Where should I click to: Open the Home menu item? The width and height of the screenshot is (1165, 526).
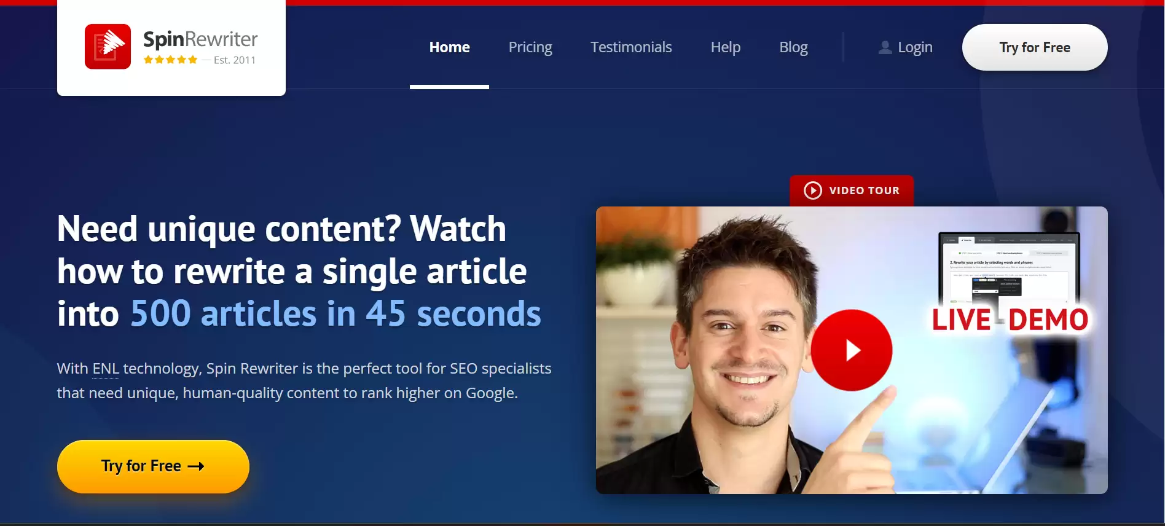pyautogui.click(x=449, y=47)
